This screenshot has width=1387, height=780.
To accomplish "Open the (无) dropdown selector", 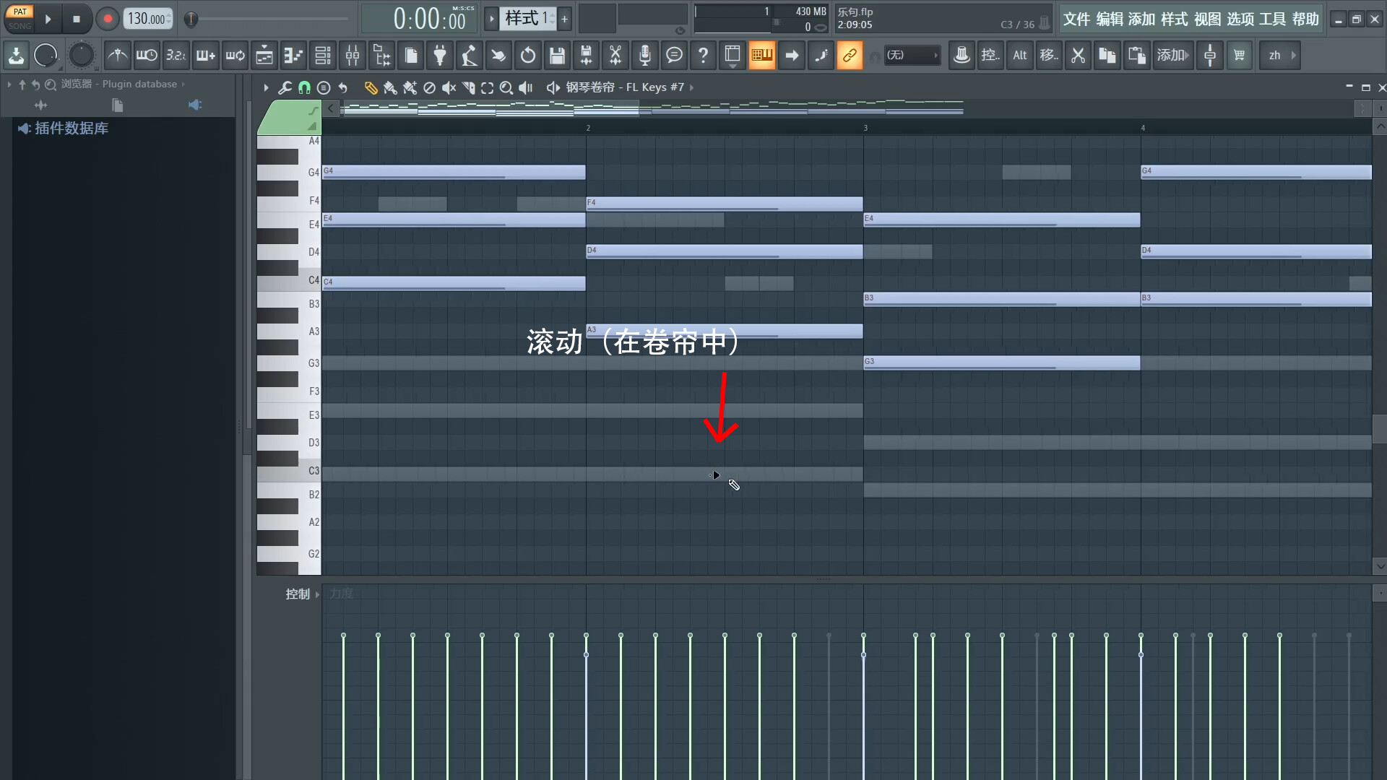I will pyautogui.click(x=912, y=55).
